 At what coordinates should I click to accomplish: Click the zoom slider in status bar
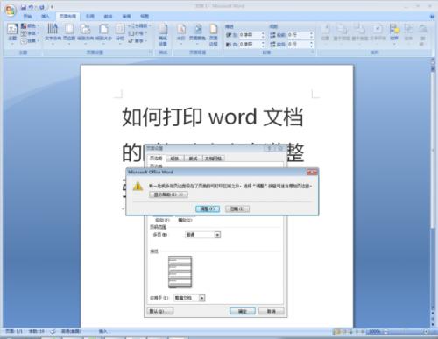click(x=406, y=332)
